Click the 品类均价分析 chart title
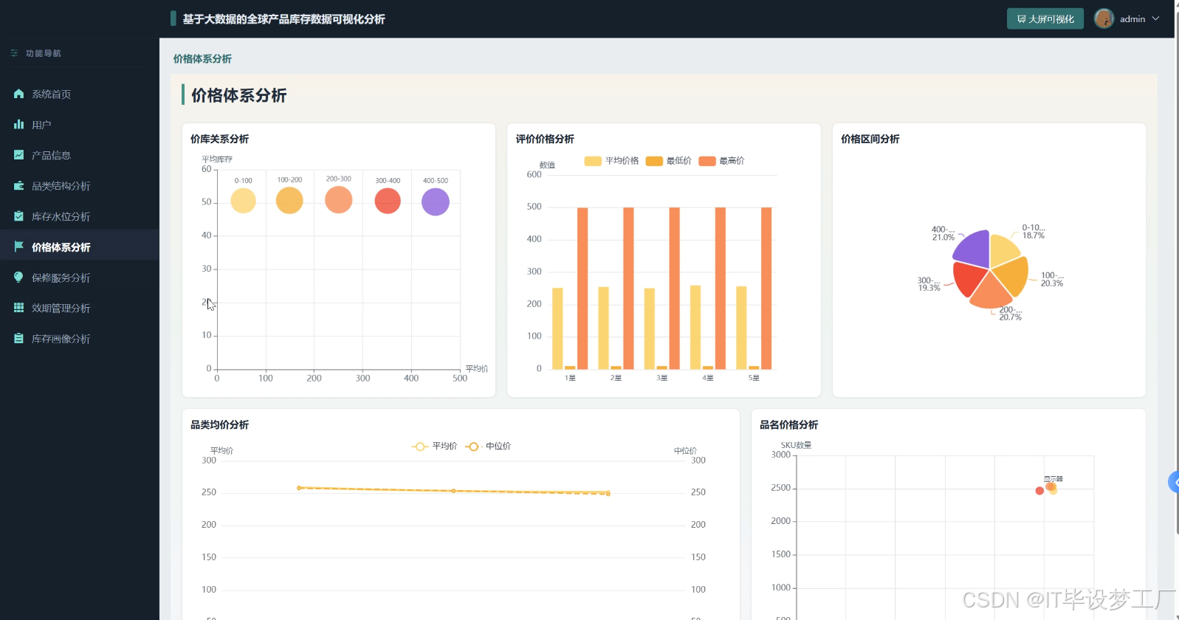The width and height of the screenshot is (1179, 620). (x=220, y=424)
